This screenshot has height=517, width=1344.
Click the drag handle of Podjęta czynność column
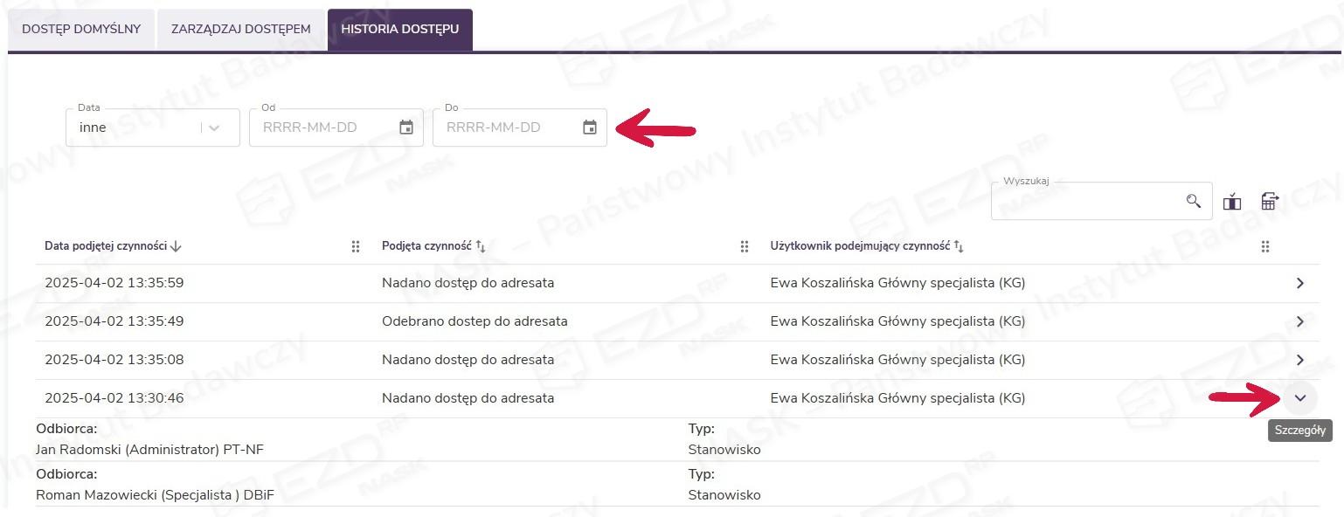pyautogui.click(x=745, y=247)
